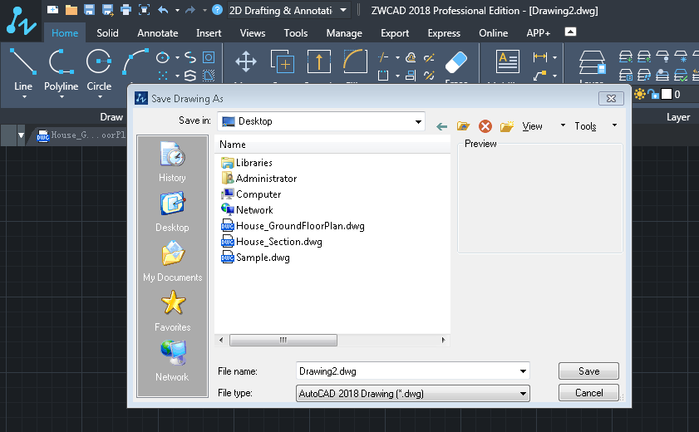Select House_Section.dwg in the file list
Viewport: 699px width, 432px height.
tap(278, 242)
